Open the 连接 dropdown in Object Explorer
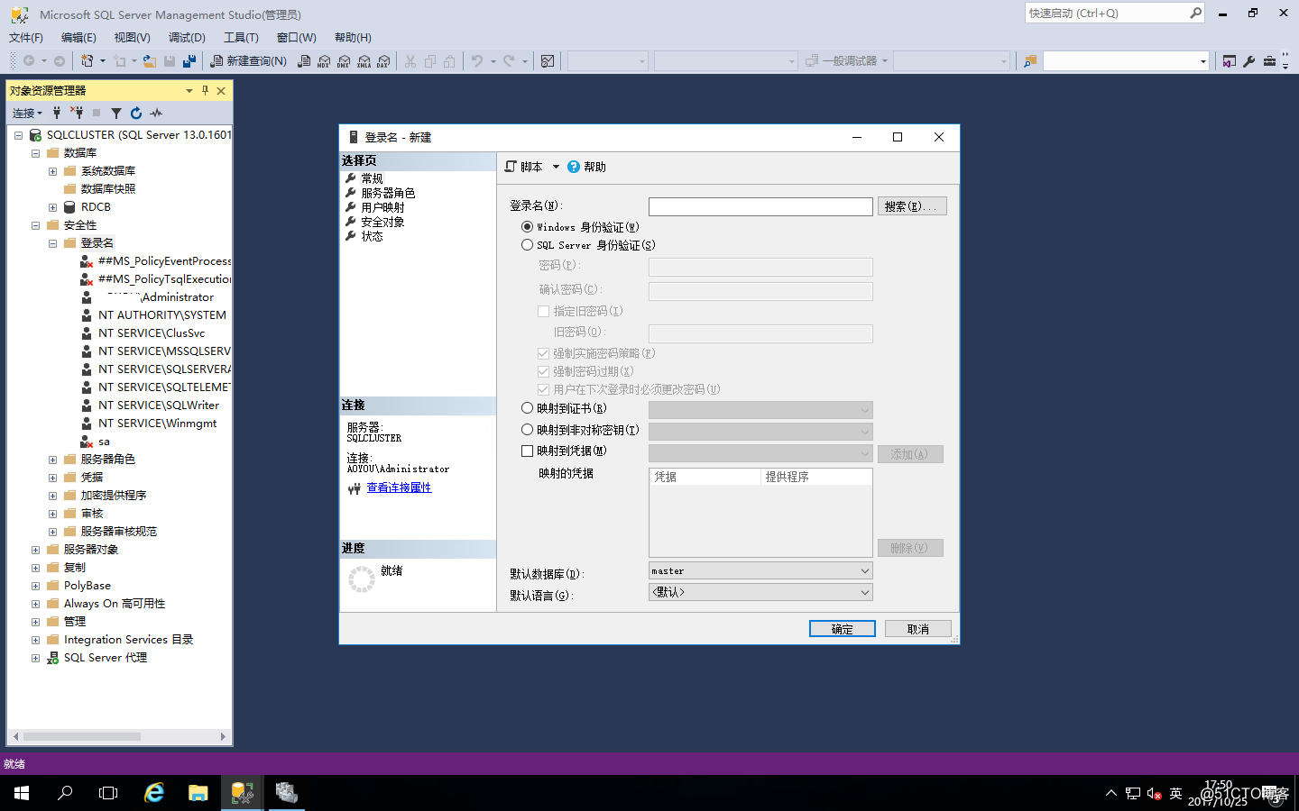 click(27, 113)
